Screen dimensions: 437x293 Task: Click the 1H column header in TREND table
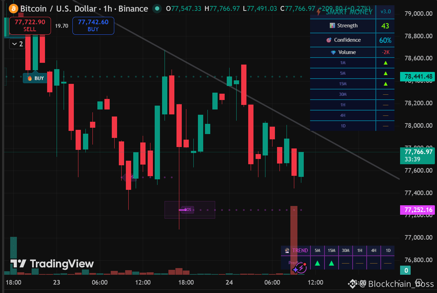click(360, 251)
